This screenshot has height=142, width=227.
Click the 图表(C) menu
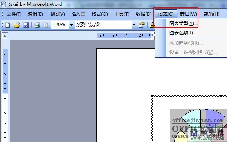click(x=166, y=14)
